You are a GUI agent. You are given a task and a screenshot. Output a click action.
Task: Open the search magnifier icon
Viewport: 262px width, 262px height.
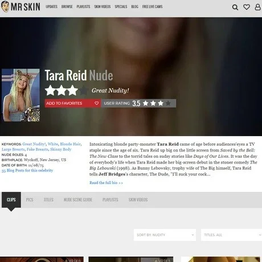[235, 7]
